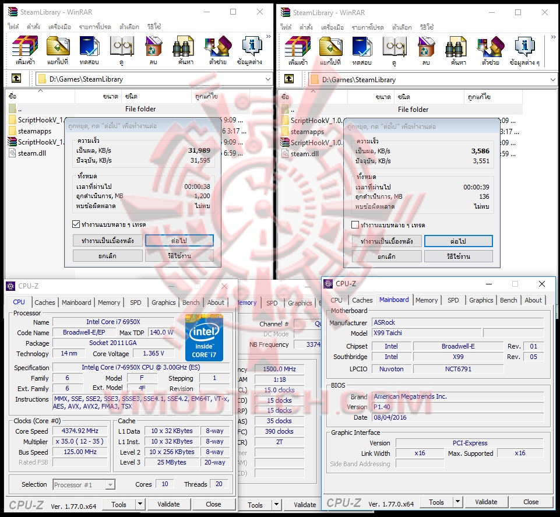This screenshot has width=560, height=517.
Task: Click Continue button in right benchmark dialog
Action: [458, 241]
